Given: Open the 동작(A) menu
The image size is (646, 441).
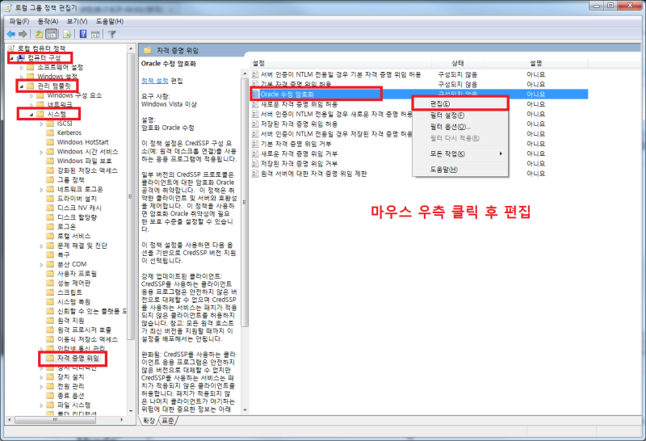Looking at the screenshot, I should [x=48, y=21].
